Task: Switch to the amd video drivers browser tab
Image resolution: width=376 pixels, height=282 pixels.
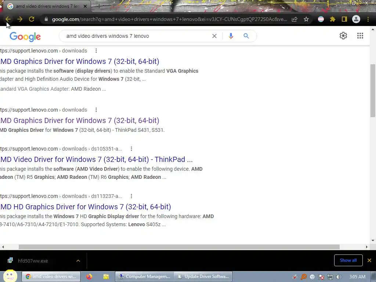Action: tap(47, 6)
